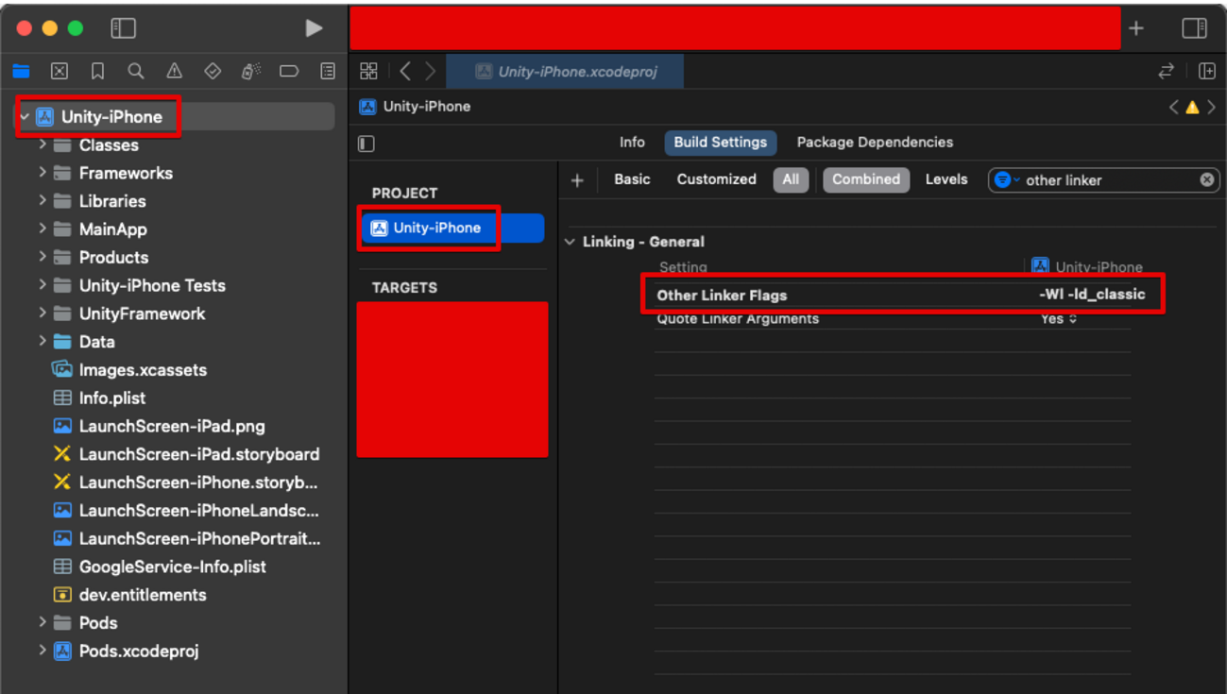Switch to the Package Dependencies tab
Screen dimensions: 1227x694
click(874, 143)
